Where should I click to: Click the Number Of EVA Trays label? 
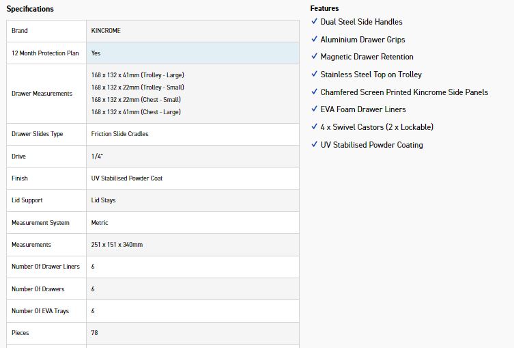(x=41, y=311)
